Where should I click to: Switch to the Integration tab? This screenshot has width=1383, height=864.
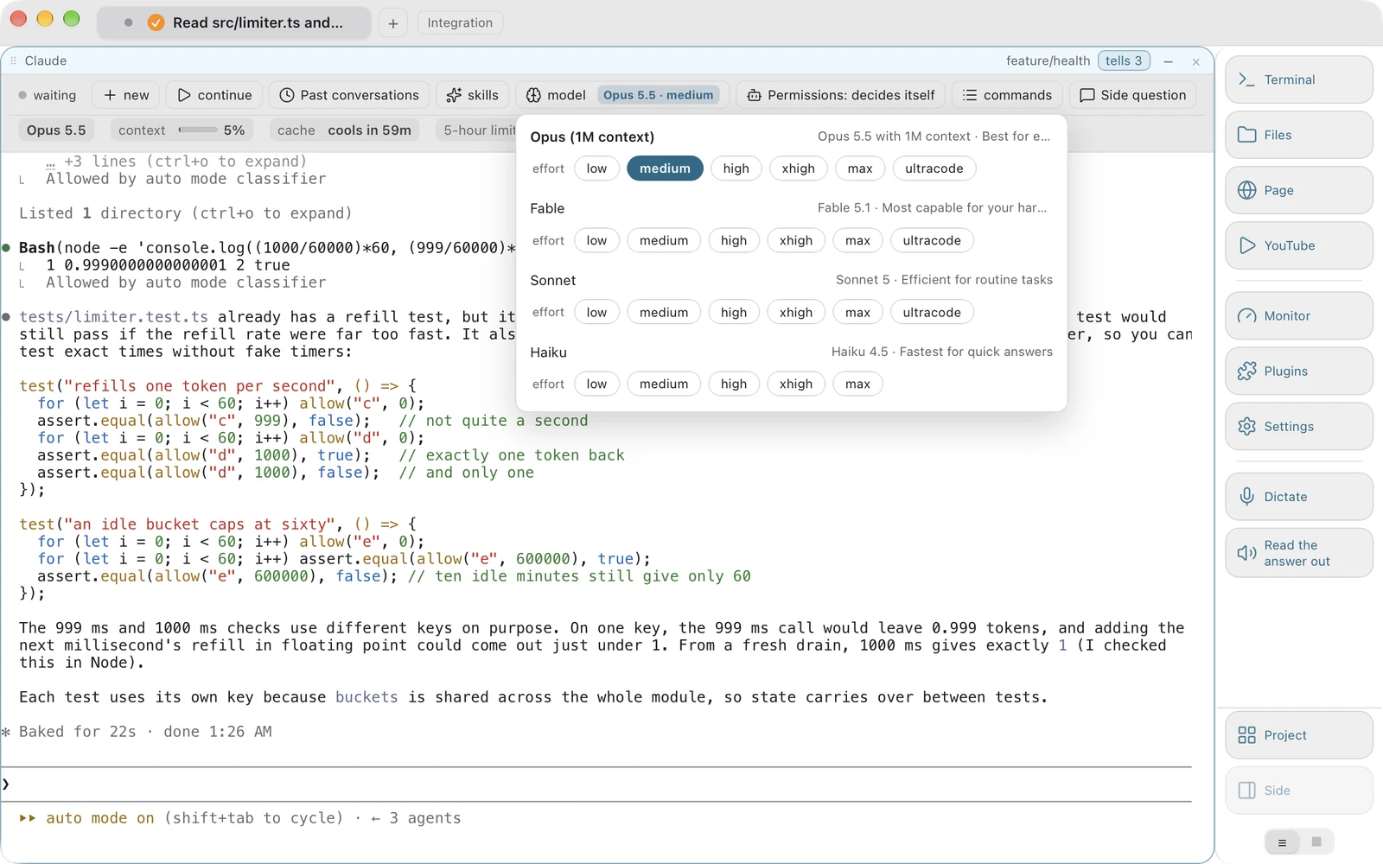tap(460, 23)
